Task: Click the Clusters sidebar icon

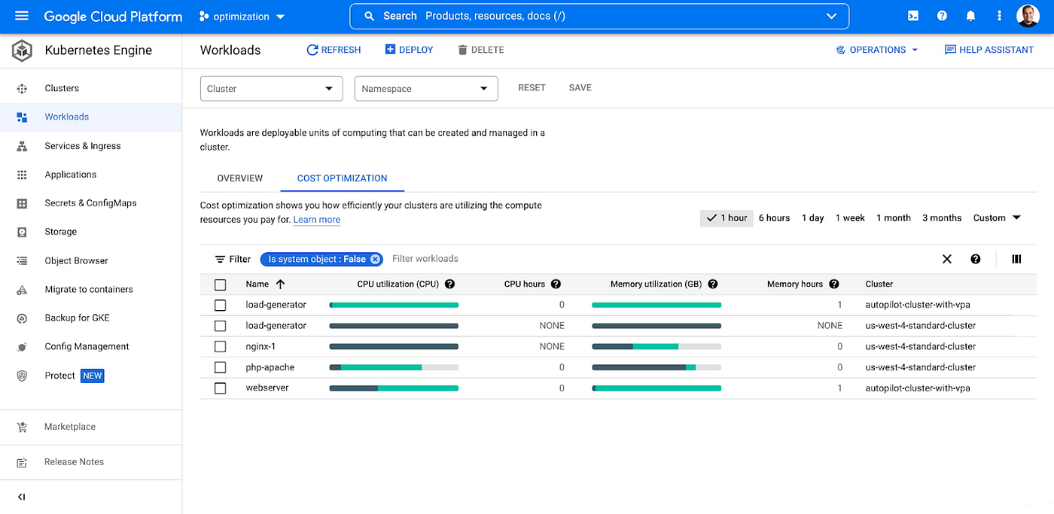Action: click(x=22, y=89)
